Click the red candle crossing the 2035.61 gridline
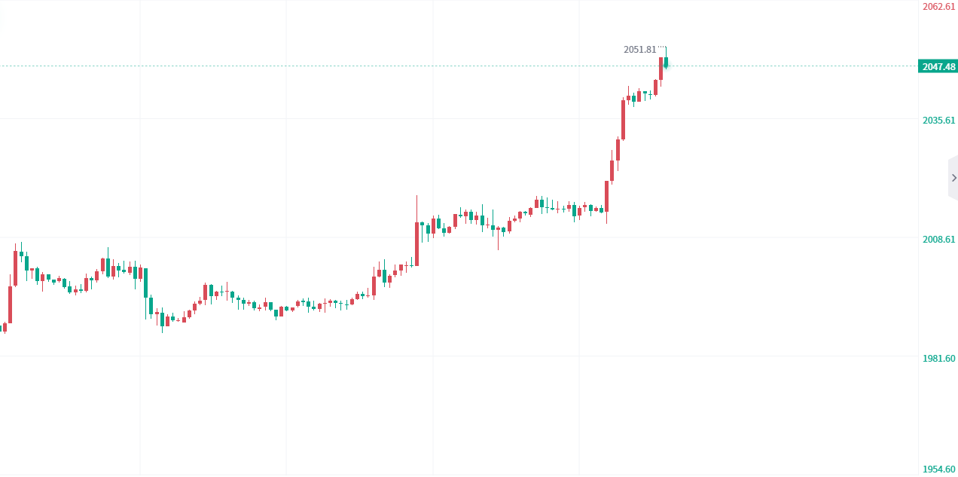 coord(623,119)
